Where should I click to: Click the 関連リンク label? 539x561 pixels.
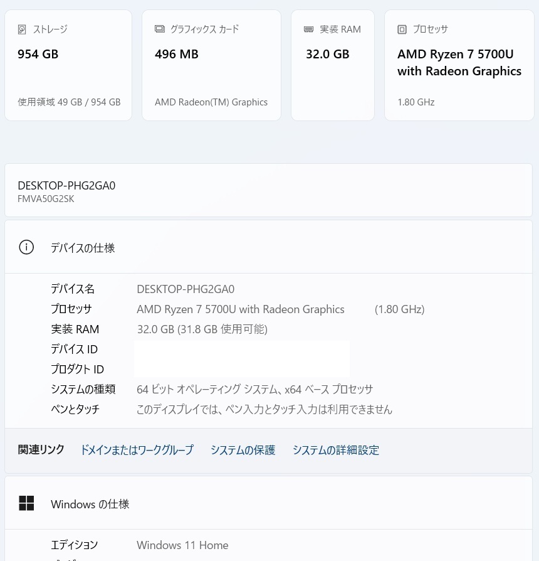[41, 449]
